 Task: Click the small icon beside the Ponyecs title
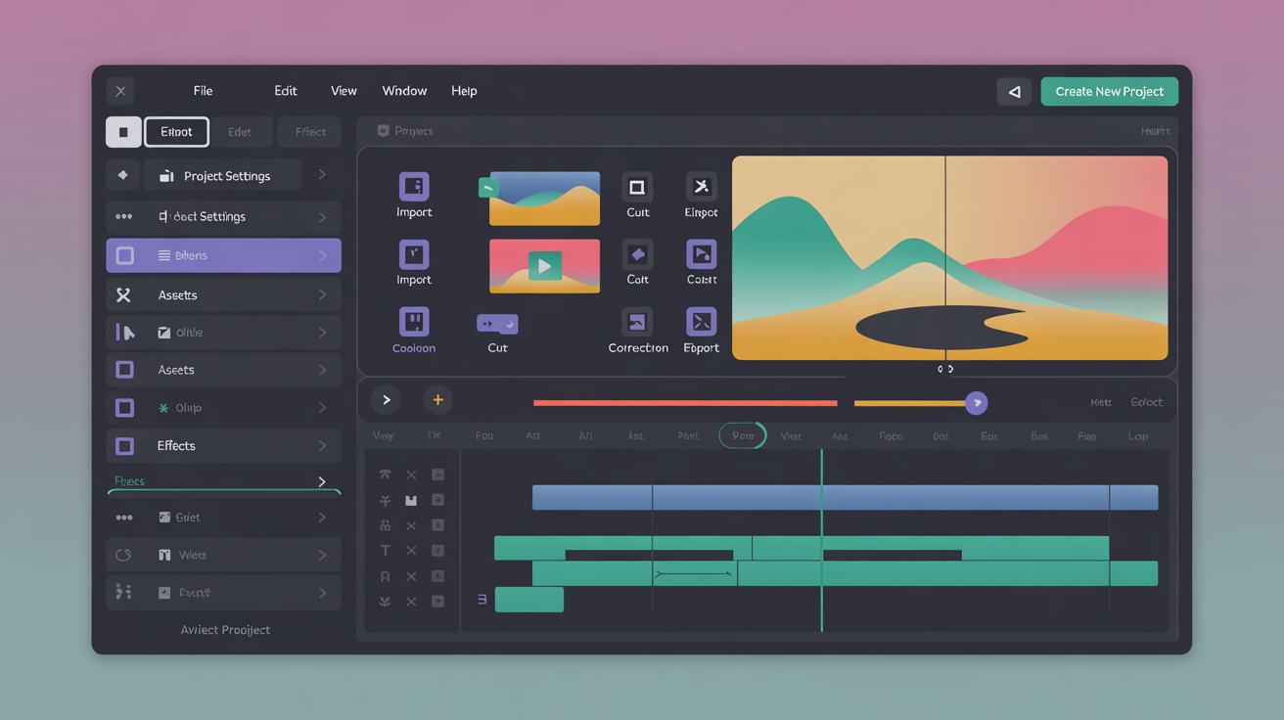click(x=383, y=130)
